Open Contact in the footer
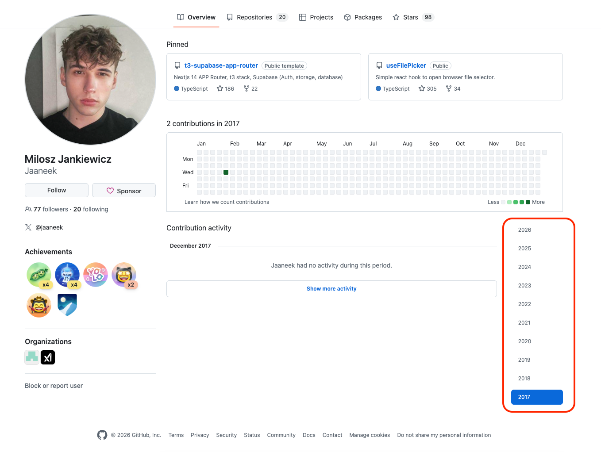Image resolution: width=601 pixels, height=452 pixels. click(332, 435)
